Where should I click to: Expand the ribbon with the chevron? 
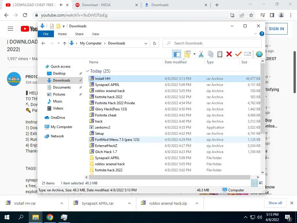pyautogui.click(x=255, y=34)
